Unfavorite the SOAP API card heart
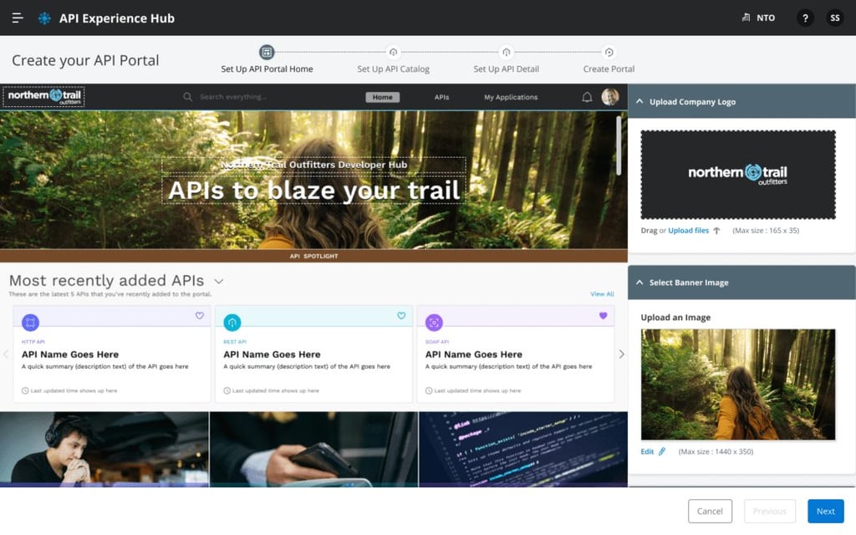This screenshot has width=856, height=535. [x=604, y=315]
